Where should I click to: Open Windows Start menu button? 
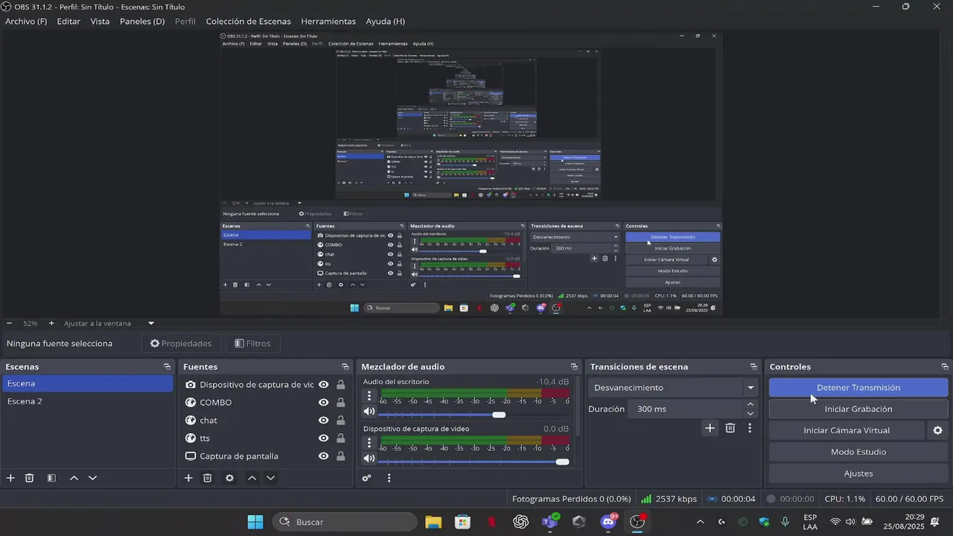coord(255,522)
